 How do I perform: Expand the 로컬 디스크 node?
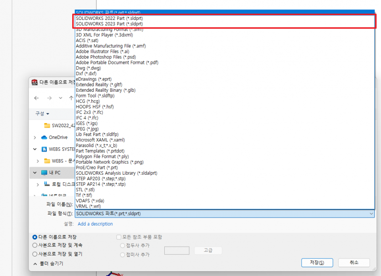(38, 185)
